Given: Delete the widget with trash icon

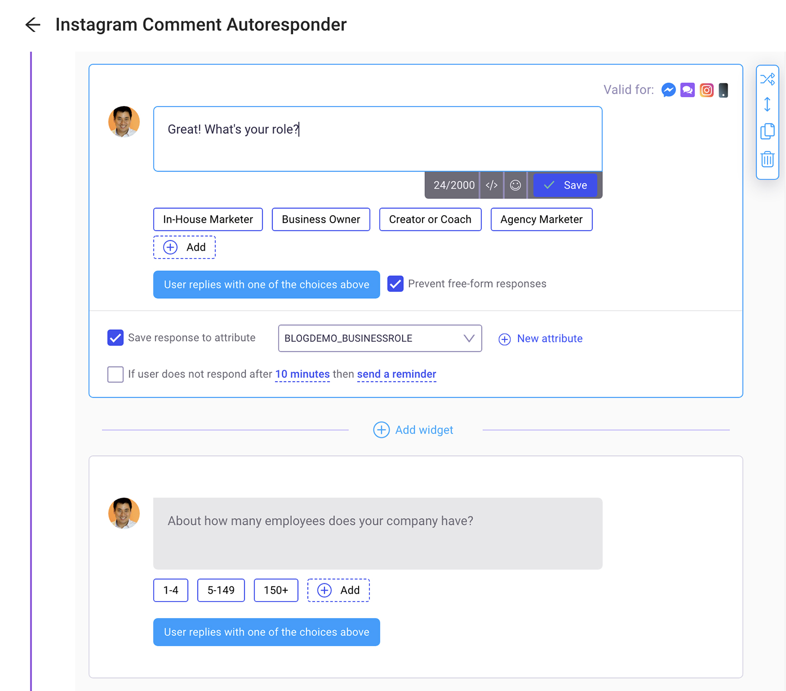Looking at the screenshot, I should pos(767,159).
